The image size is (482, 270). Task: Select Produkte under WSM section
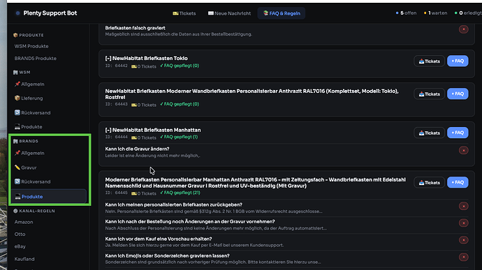pyautogui.click(x=28, y=126)
